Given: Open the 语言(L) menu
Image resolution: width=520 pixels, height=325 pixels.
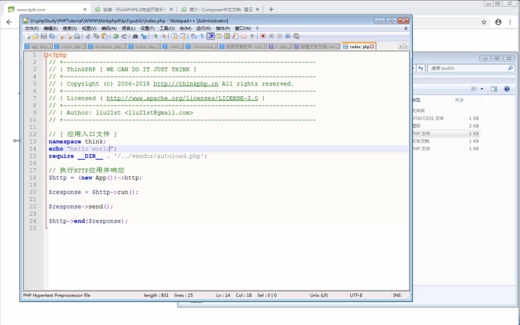Looking at the screenshot, I should click(128, 28).
